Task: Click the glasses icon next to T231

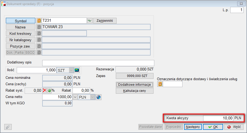Action: 90,20
